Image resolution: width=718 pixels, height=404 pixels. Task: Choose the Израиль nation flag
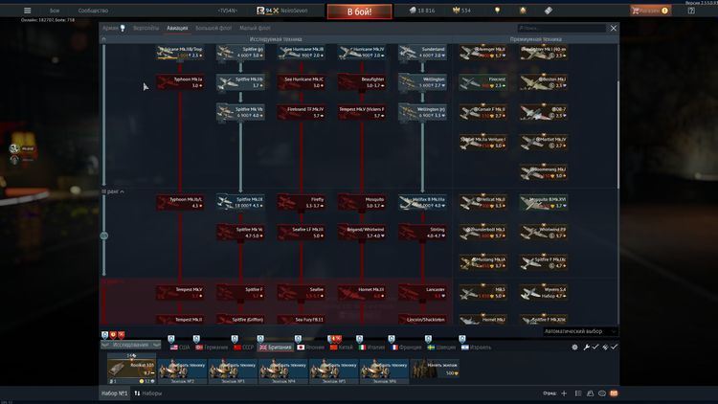click(x=475, y=347)
